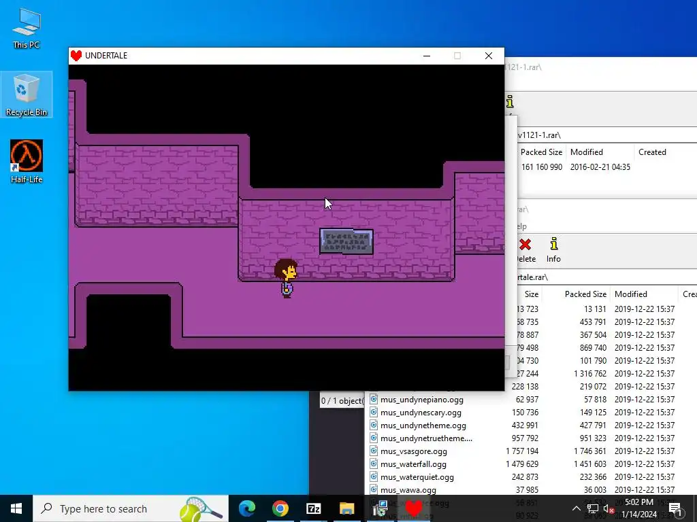
Task: Select the mus_undynetheme.ogg file
Action: (423, 425)
